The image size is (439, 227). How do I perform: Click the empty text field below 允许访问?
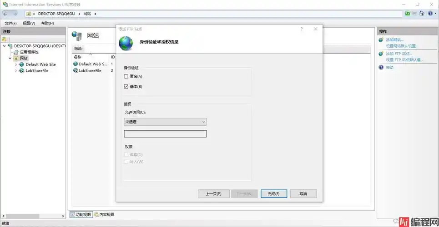coord(165,134)
